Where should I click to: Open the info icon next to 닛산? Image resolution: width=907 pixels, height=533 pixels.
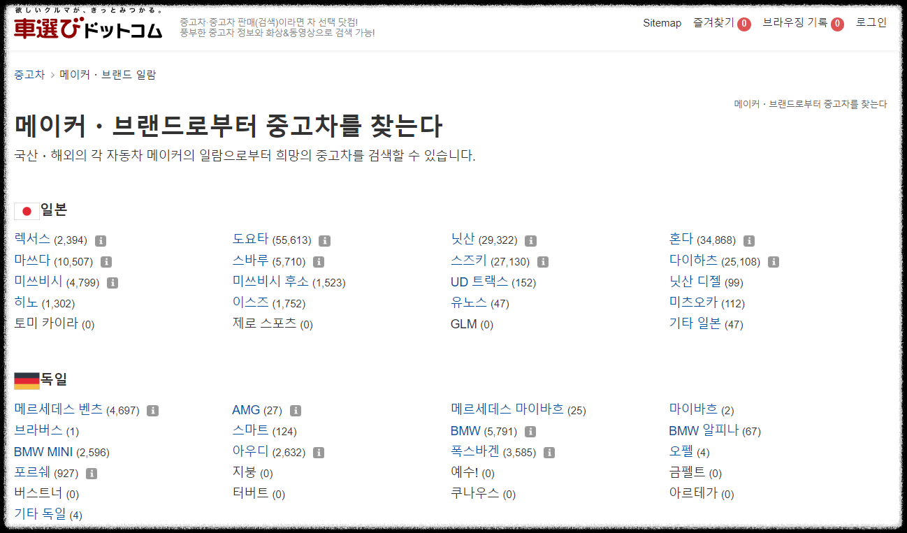click(x=530, y=240)
